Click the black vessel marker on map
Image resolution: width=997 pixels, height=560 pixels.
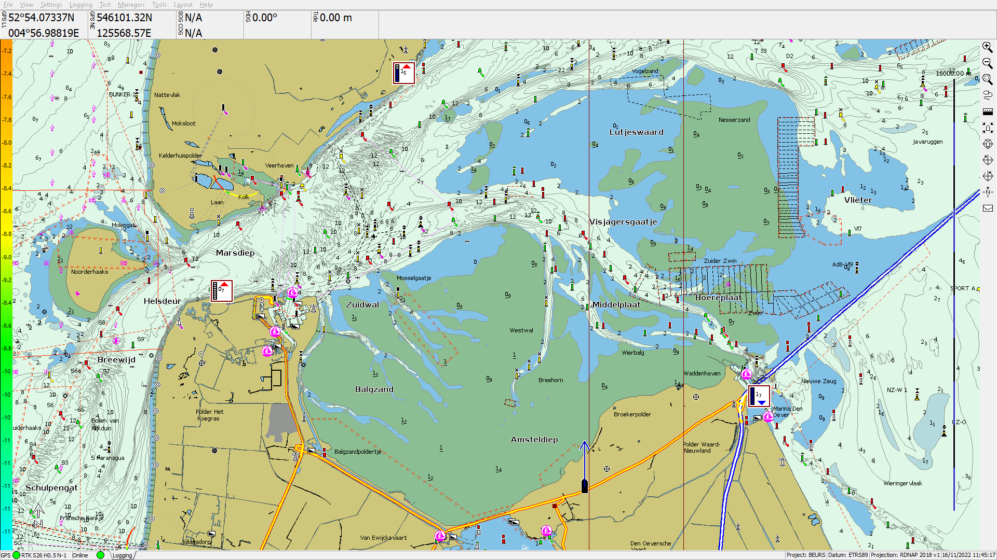pos(584,486)
